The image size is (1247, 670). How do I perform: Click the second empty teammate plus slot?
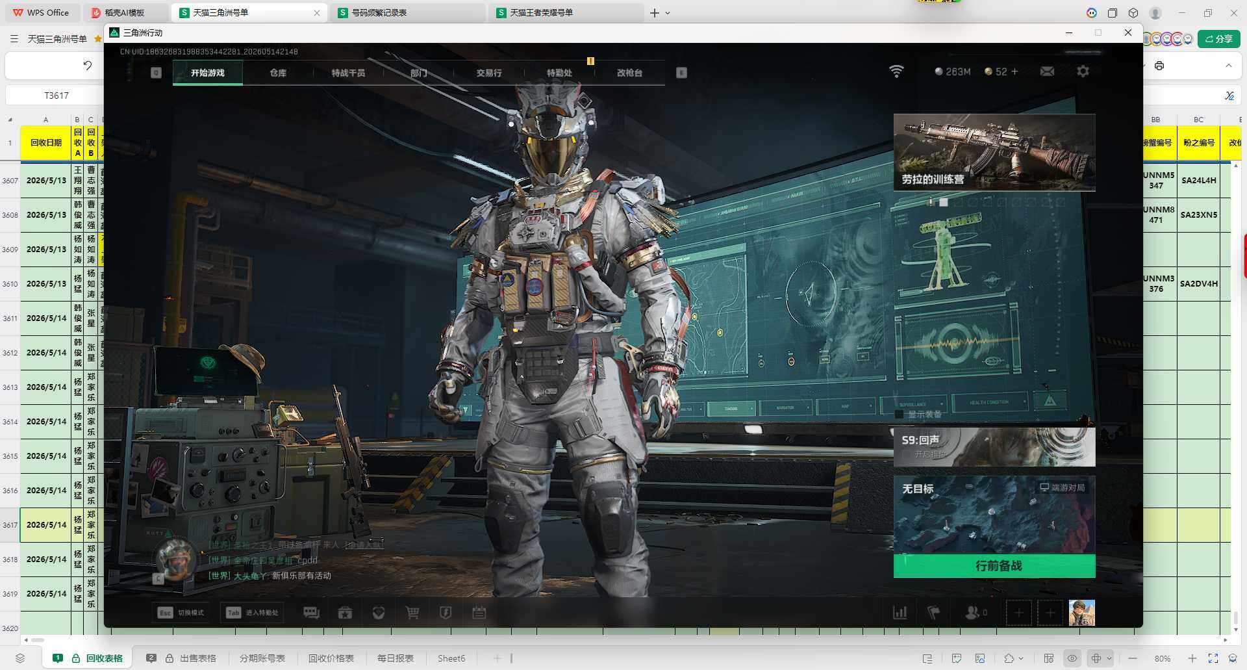[1050, 613]
